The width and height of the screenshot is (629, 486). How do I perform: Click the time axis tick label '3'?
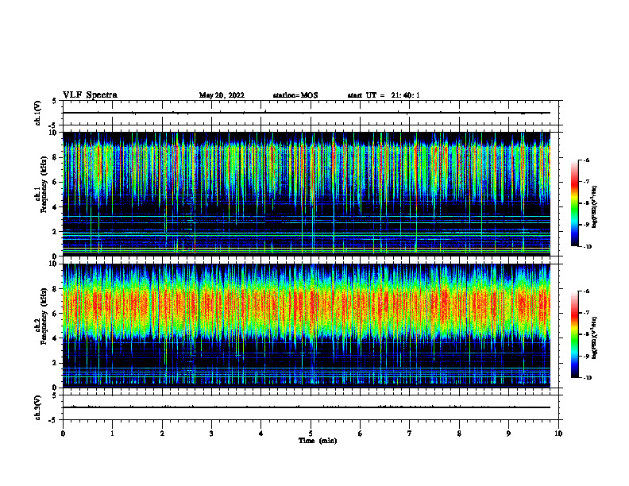tap(211, 434)
